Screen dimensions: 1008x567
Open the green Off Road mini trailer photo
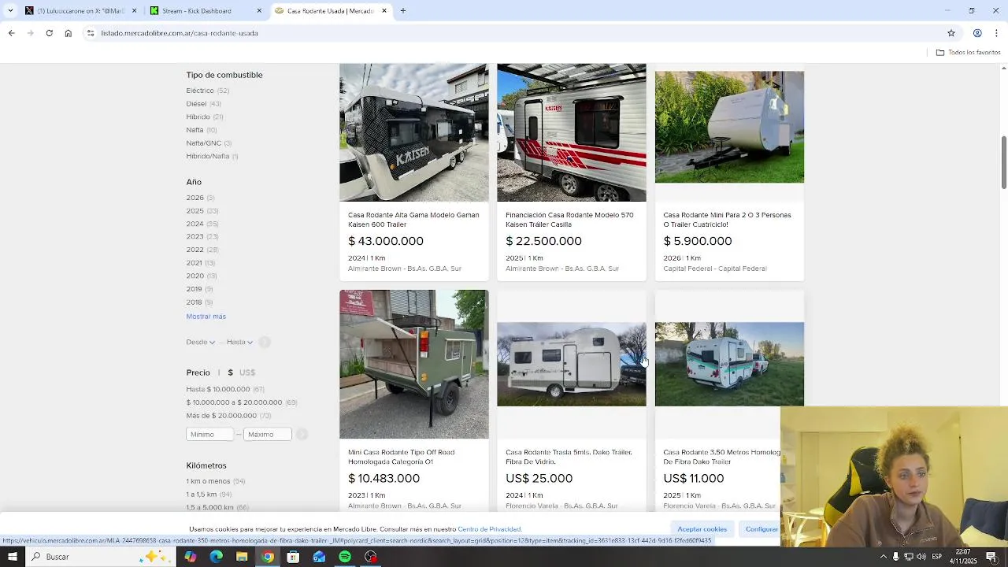click(413, 364)
